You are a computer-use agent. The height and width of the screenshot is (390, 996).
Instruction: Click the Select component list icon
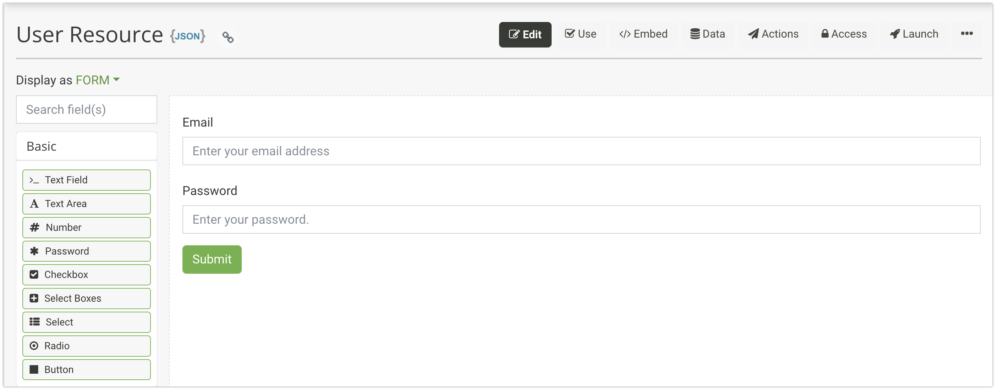(34, 322)
